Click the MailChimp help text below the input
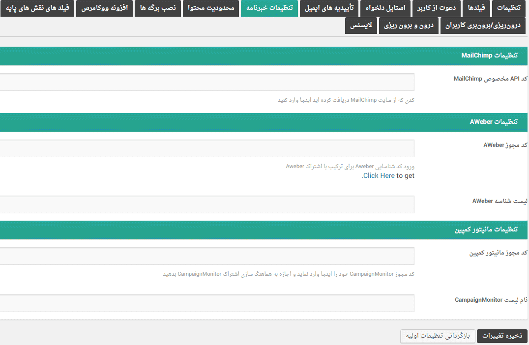Image resolution: width=529 pixels, height=345 pixels. click(x=346, y=100)
